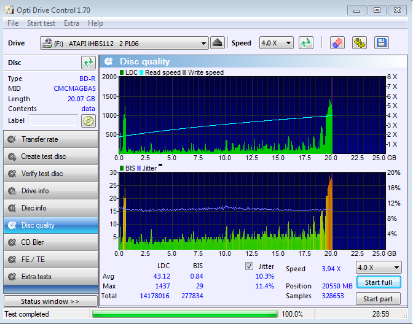The width and height of the screenshot is (413, 324).
Task: Click the green BIS legend swatch
Action: 122,168
